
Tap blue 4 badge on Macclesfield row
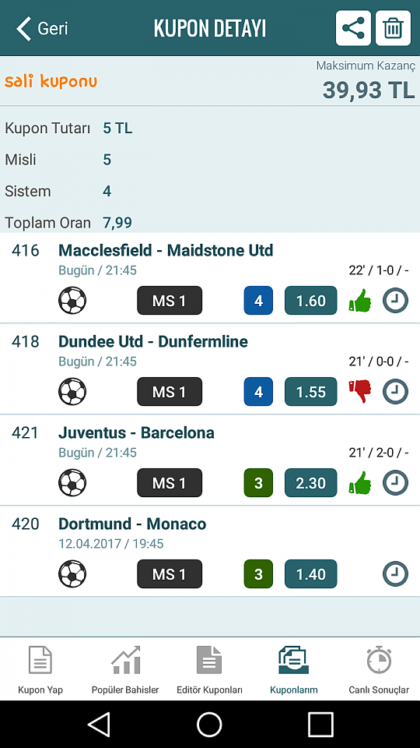[258, 301]
